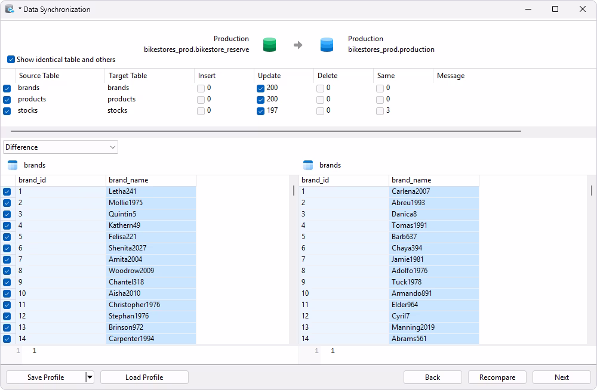
Task: Click target table name stocks
Action: [117, 110]
